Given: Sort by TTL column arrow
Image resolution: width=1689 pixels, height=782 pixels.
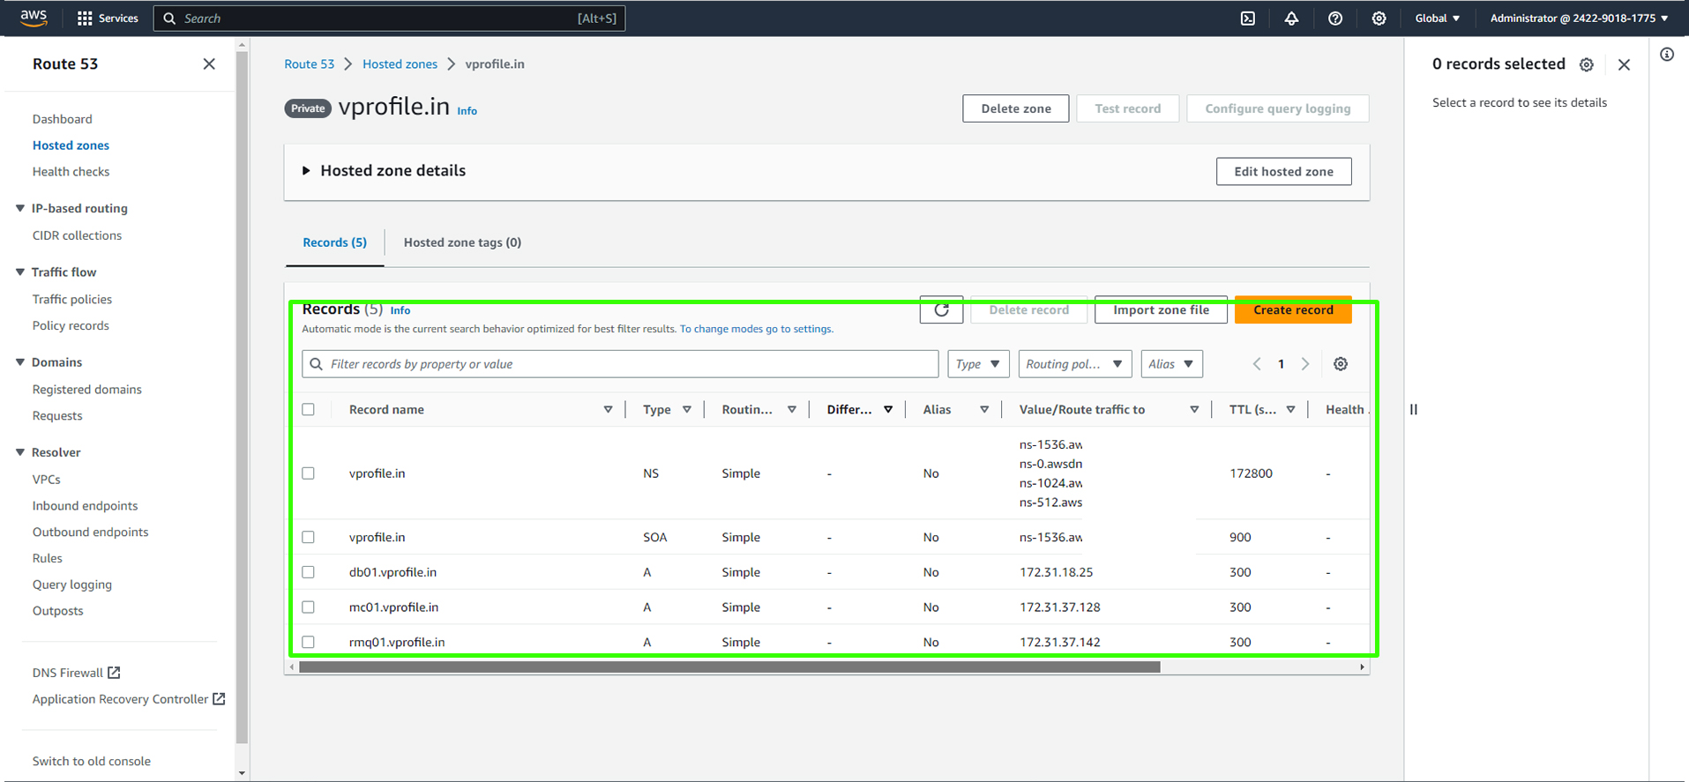Looking at the screenshot, I should tap(1290, 409).
